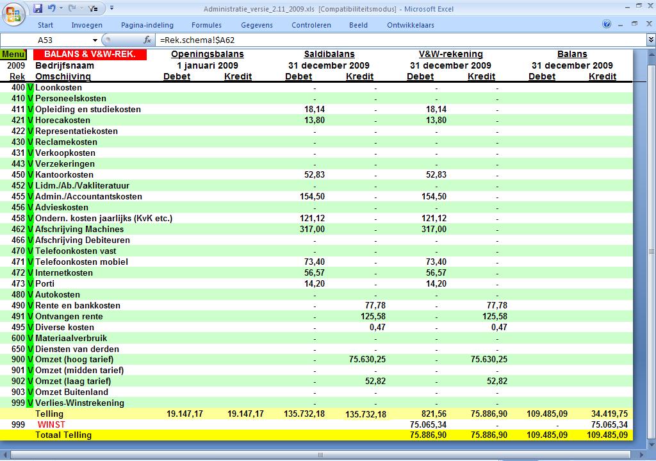
Task: Restore the workbook window in the ribbon row
Action: (x=633, y=25)
